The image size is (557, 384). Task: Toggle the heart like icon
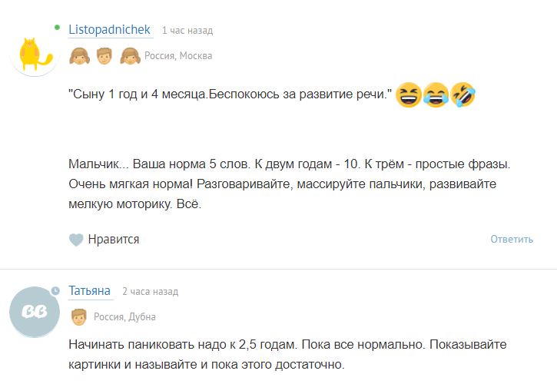coord(76,240)
